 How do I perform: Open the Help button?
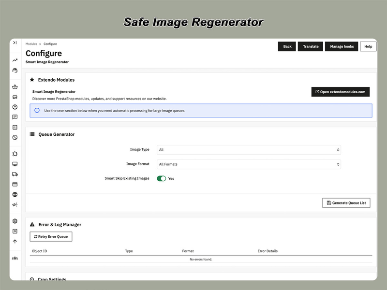(368, 46)
